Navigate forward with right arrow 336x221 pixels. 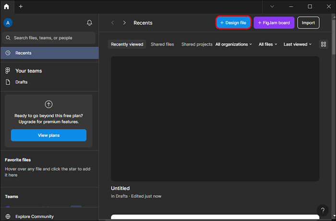click(124, 23)
